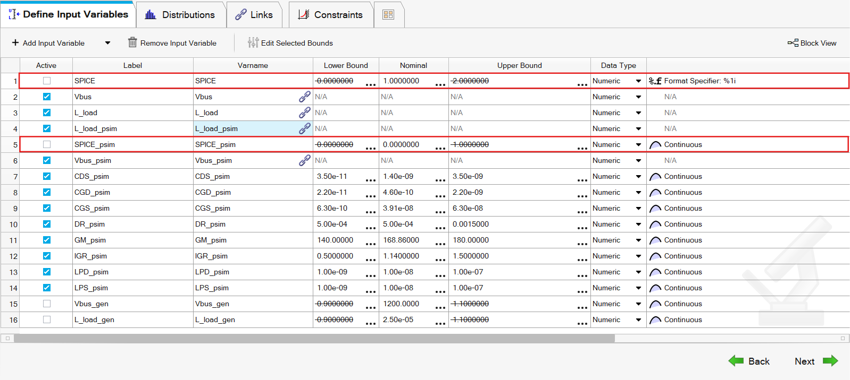Click Continuous distribution icon for CDS_psim

click(x=655, y=177)
